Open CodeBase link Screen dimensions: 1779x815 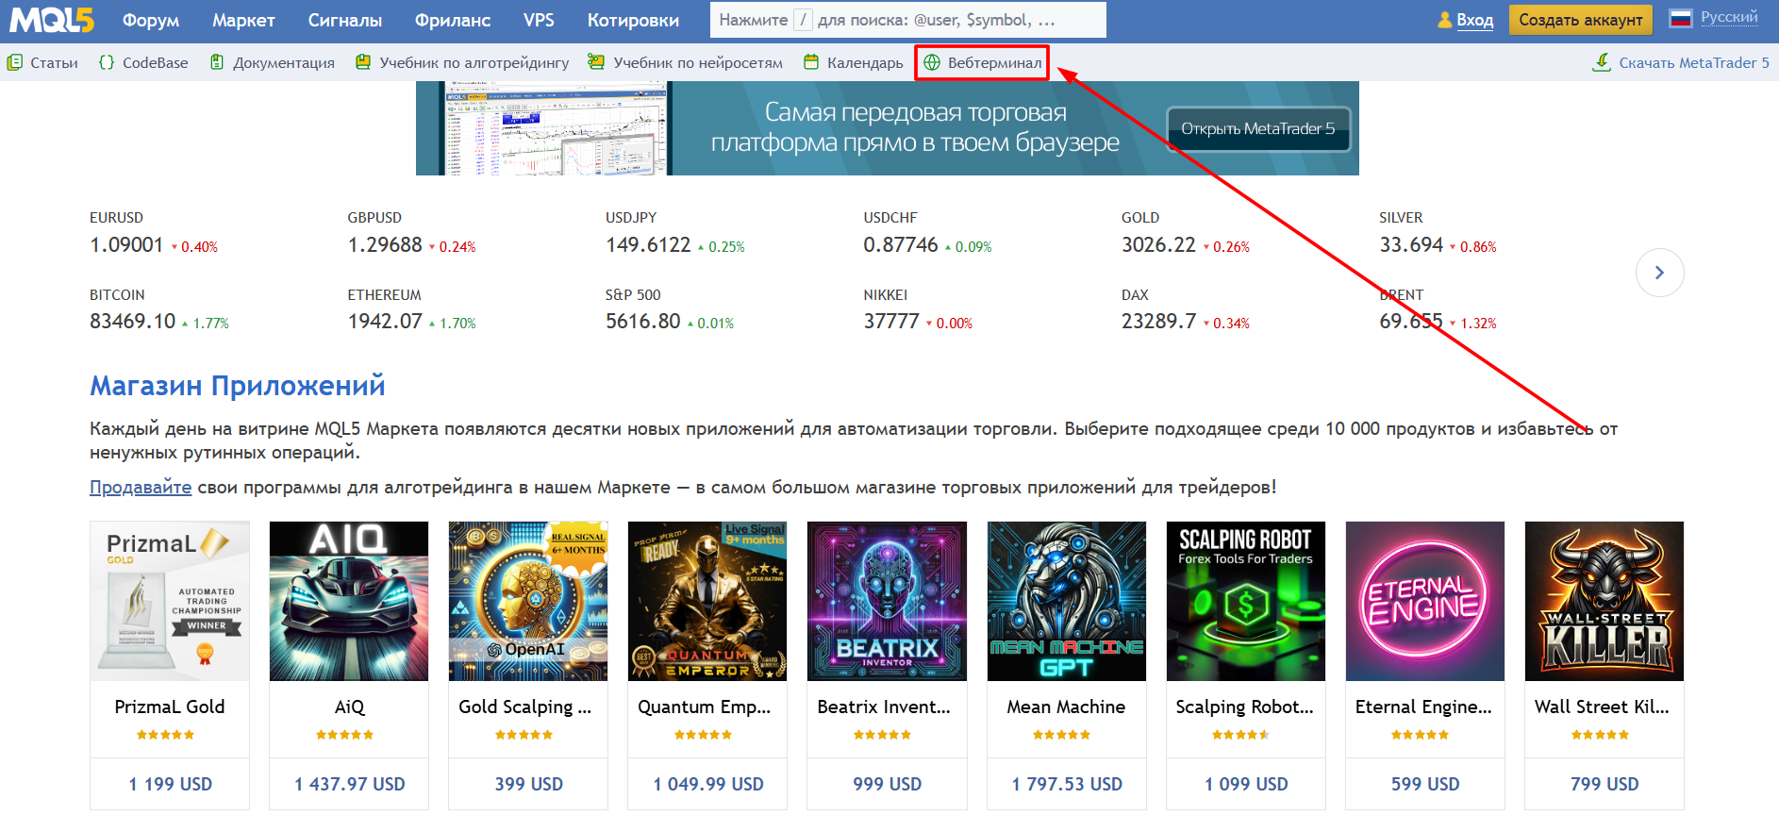point(155,62)
